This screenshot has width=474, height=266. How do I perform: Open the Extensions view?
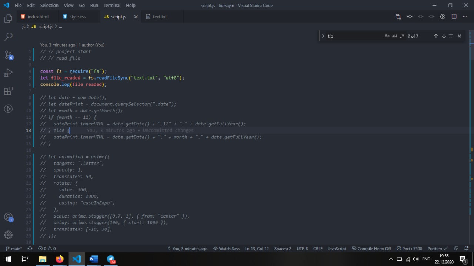pyautogui.click(x=8, y=91)
